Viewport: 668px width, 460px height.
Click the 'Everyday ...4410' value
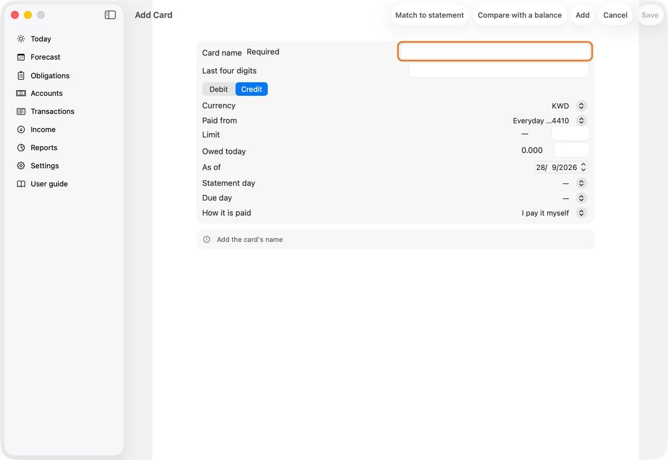tap(541, 121)
